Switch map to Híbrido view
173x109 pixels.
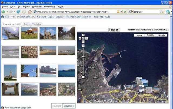(x=161, y=35)
